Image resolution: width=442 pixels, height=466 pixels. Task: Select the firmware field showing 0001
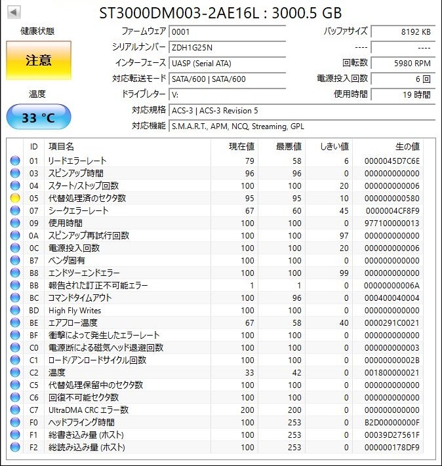click(228, 32)
